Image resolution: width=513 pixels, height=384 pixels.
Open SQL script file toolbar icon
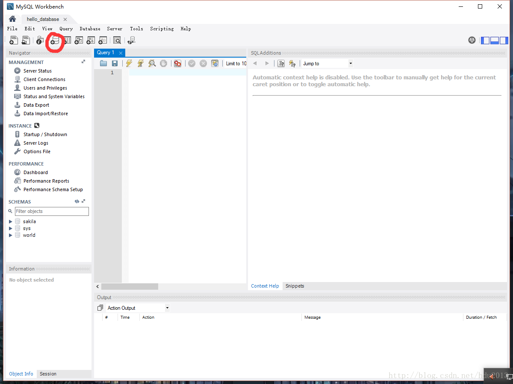[26, 40]
